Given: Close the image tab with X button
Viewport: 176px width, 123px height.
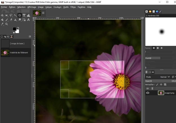Looking at the screenshot, I should pos(43,13).
